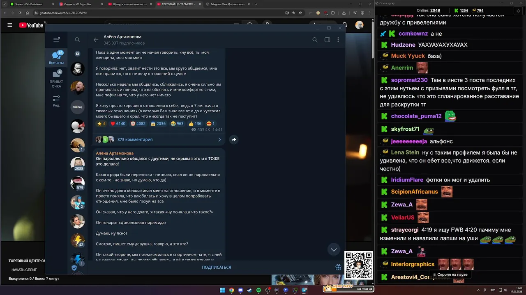Open the Ред. folder editor

[56, 101]
